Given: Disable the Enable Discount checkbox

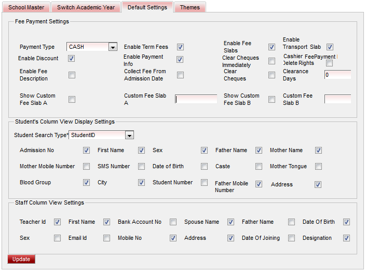Looking at the screenshot, I should [72, 59].
